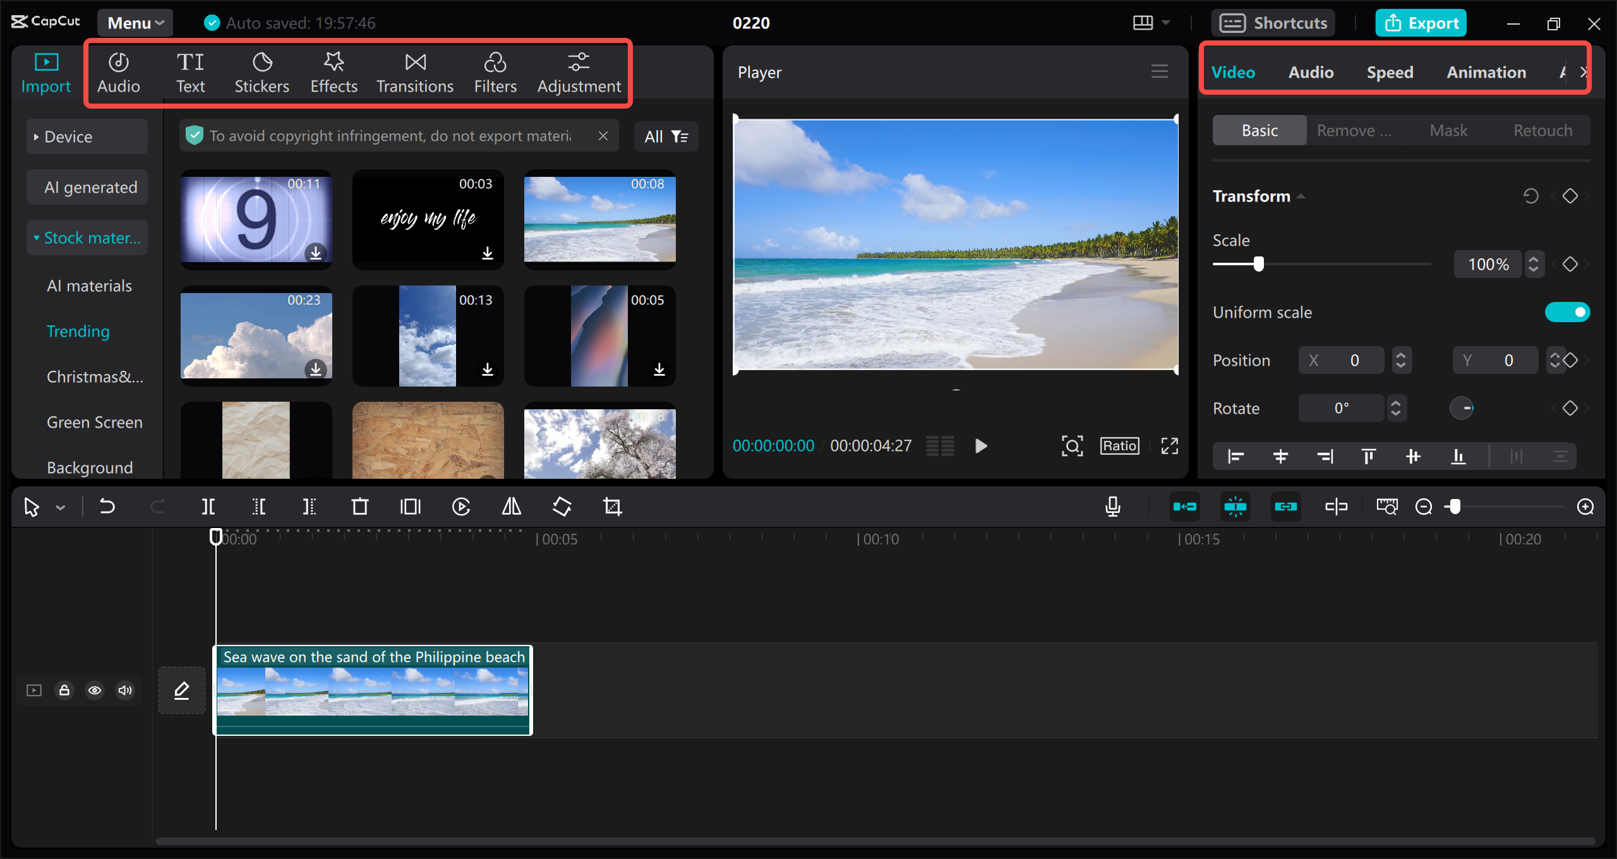Open the Stickers library

[x=261, y=71]
